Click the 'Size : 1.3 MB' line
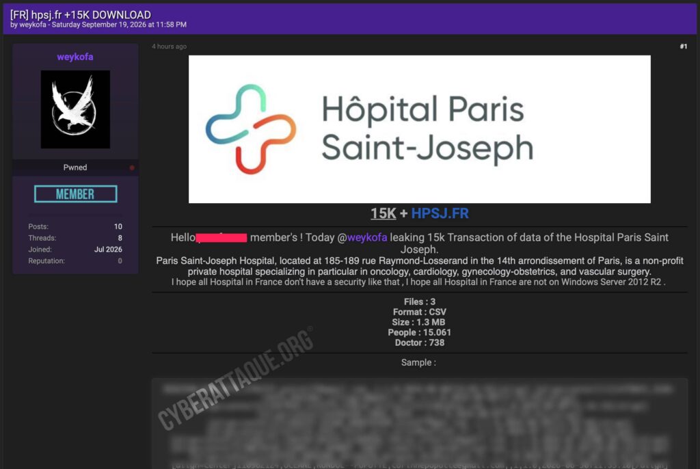700x469 pixels. pyautogui.click(x=418, y=323)
